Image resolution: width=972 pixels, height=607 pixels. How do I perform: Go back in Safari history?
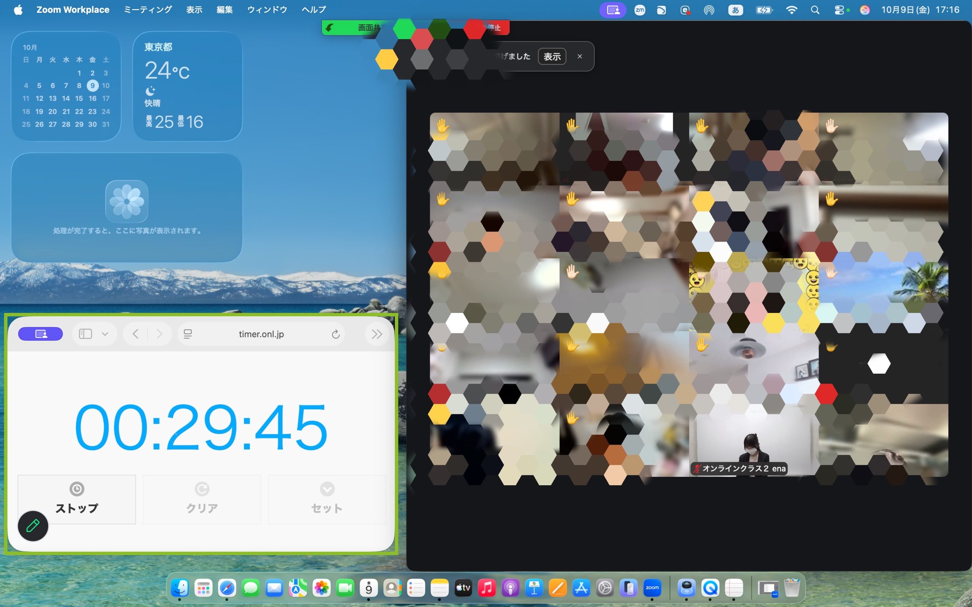[136, 334]
